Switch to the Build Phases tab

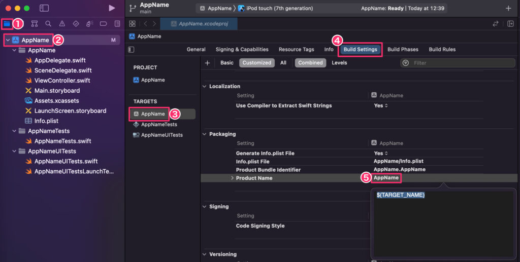403,50
